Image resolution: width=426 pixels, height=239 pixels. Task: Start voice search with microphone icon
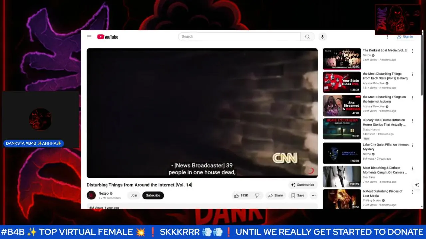point(322,37)
